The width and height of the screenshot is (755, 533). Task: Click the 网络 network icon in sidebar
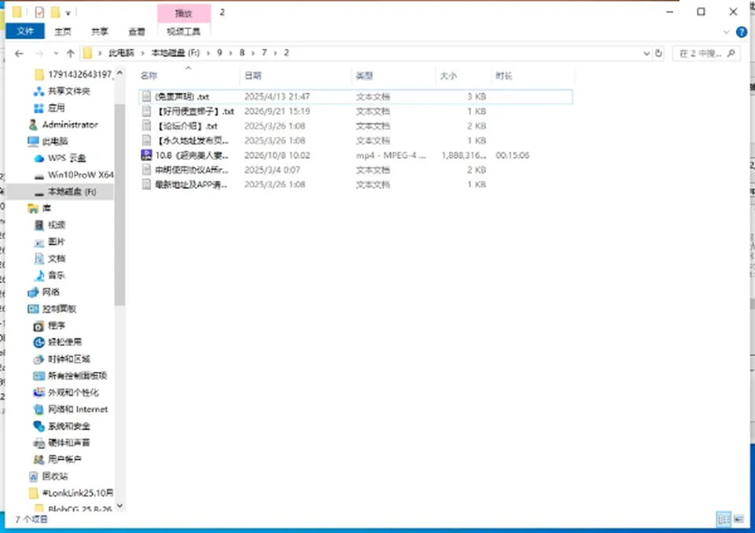[x=33, y=292]
